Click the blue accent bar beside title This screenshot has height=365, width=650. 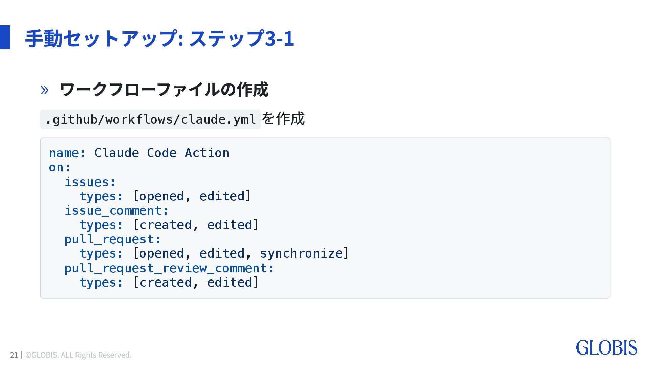(5, 37)
